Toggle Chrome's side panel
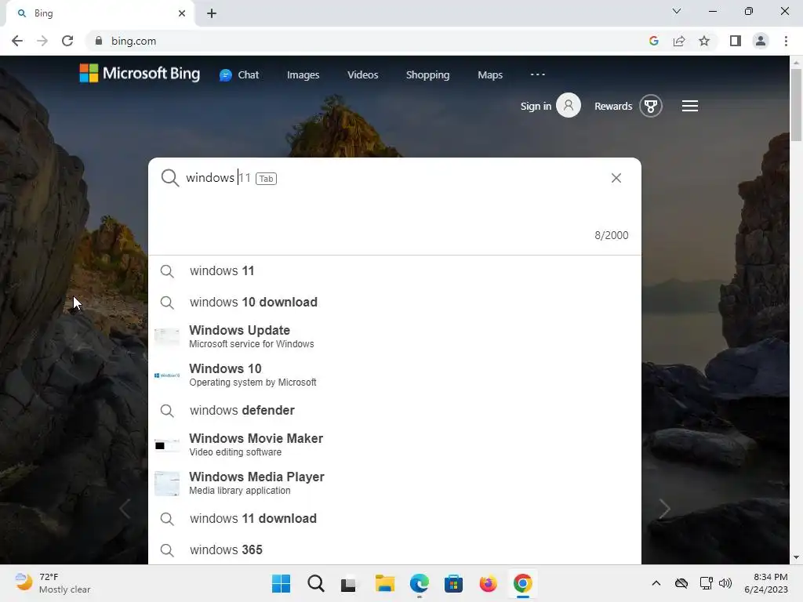This screenshot has height=602, width=803. click(x=736, y=41)
